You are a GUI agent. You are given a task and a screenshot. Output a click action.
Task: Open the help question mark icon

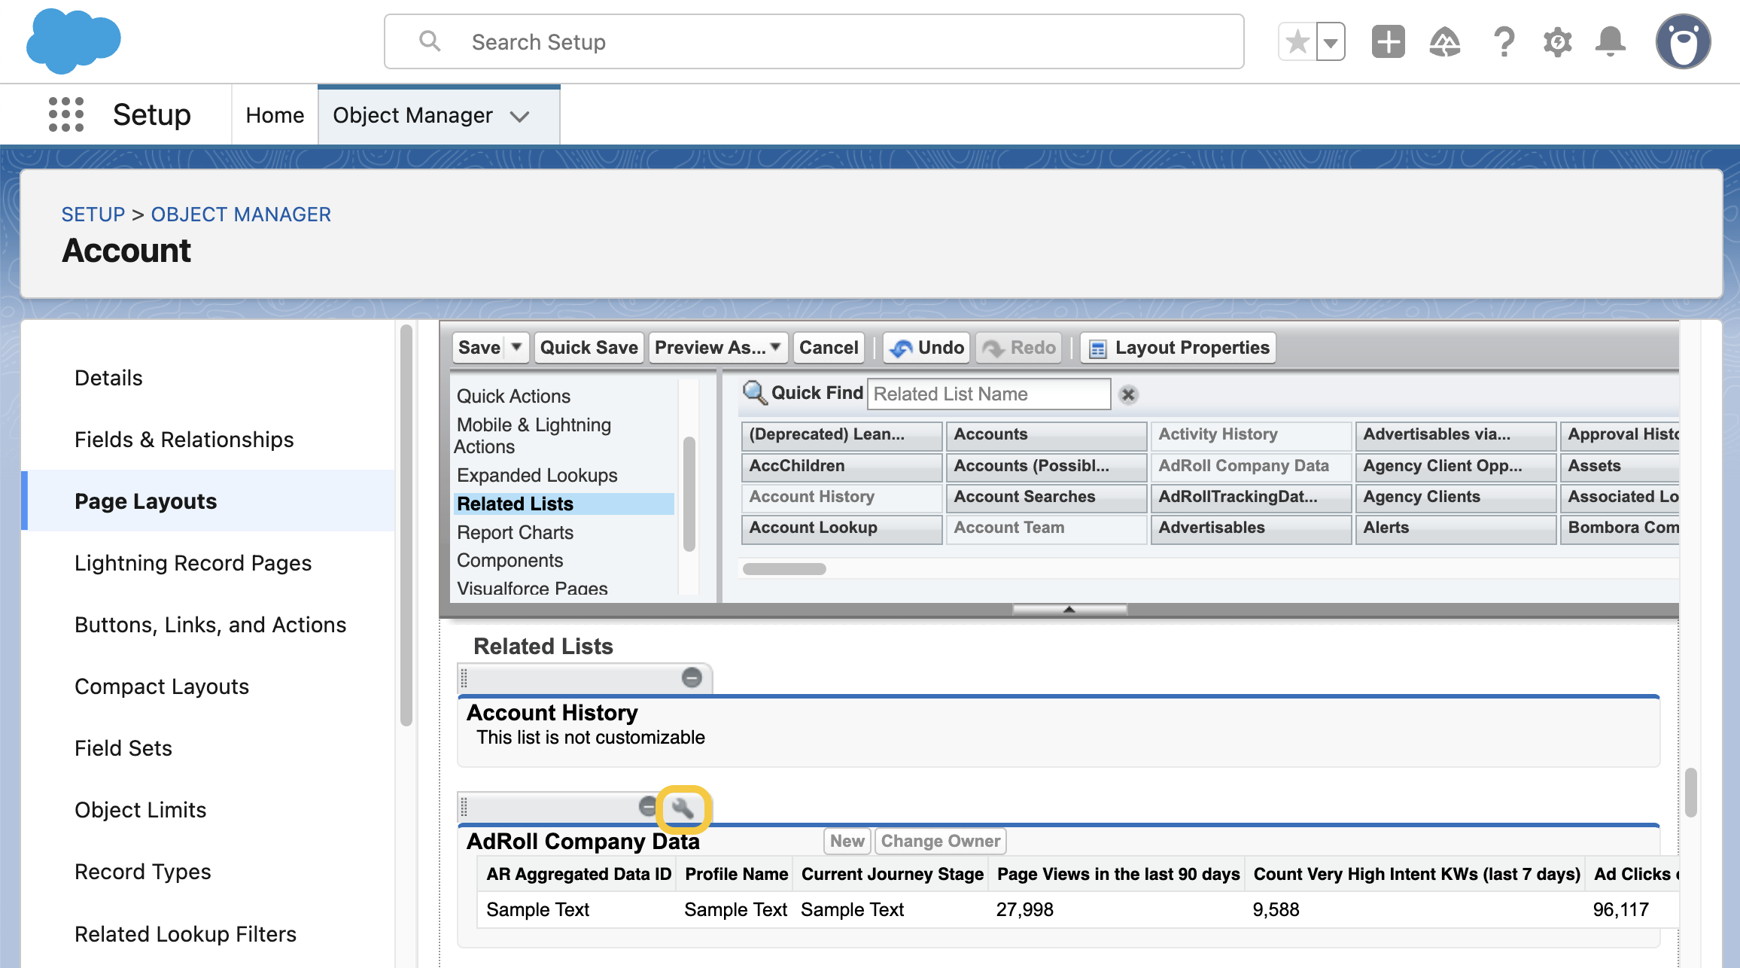point(1504,41)
